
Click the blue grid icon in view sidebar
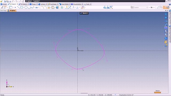166,28
